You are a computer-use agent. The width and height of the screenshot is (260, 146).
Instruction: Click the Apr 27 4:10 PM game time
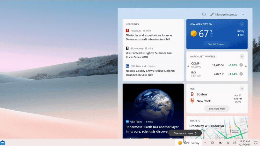(238, 99)
